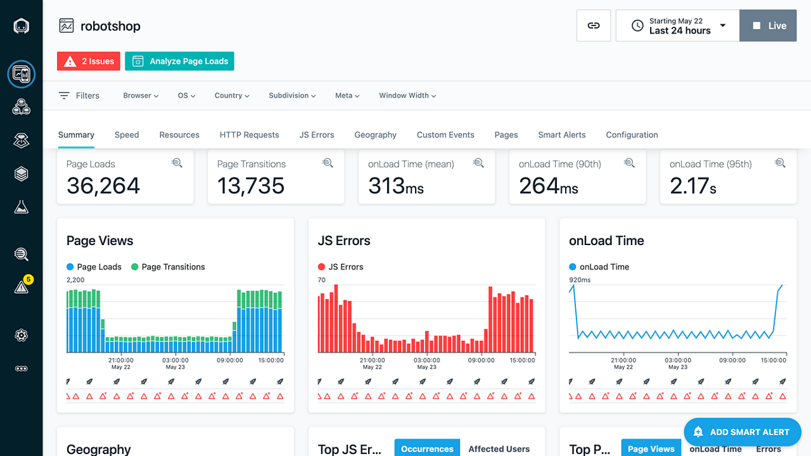Viewport: 811px width, 456px height.
Task: Click Analyze Page Loads
Action: tap(179, 61)
